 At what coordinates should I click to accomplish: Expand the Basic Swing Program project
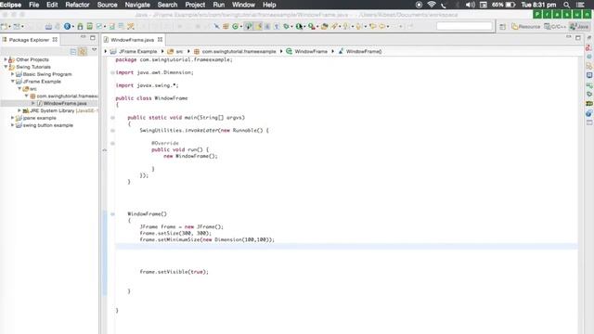(x=12, y=74)
